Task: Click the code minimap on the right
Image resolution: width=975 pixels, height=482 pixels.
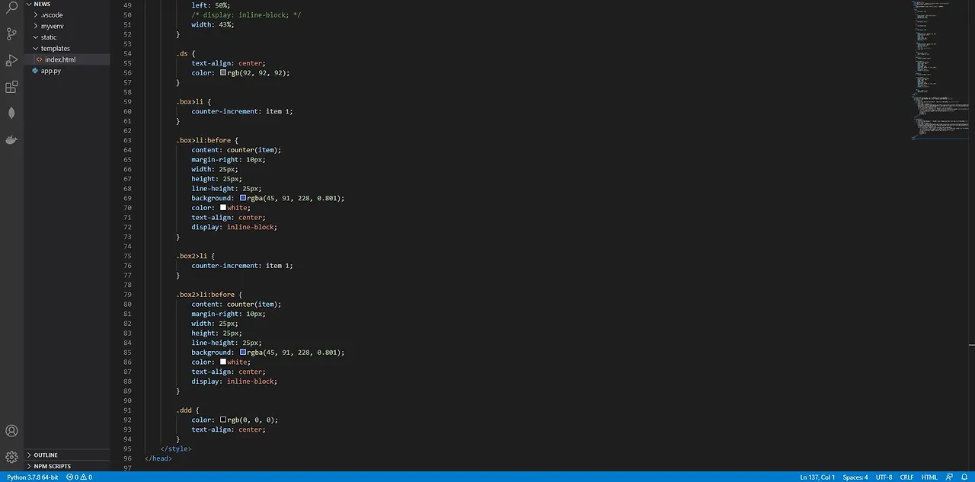Action: 941,71
